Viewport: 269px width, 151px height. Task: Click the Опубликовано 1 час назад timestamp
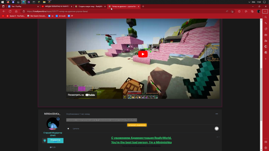coord(78,114)
